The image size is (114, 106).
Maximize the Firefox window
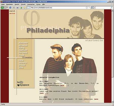tap(110, 2)
